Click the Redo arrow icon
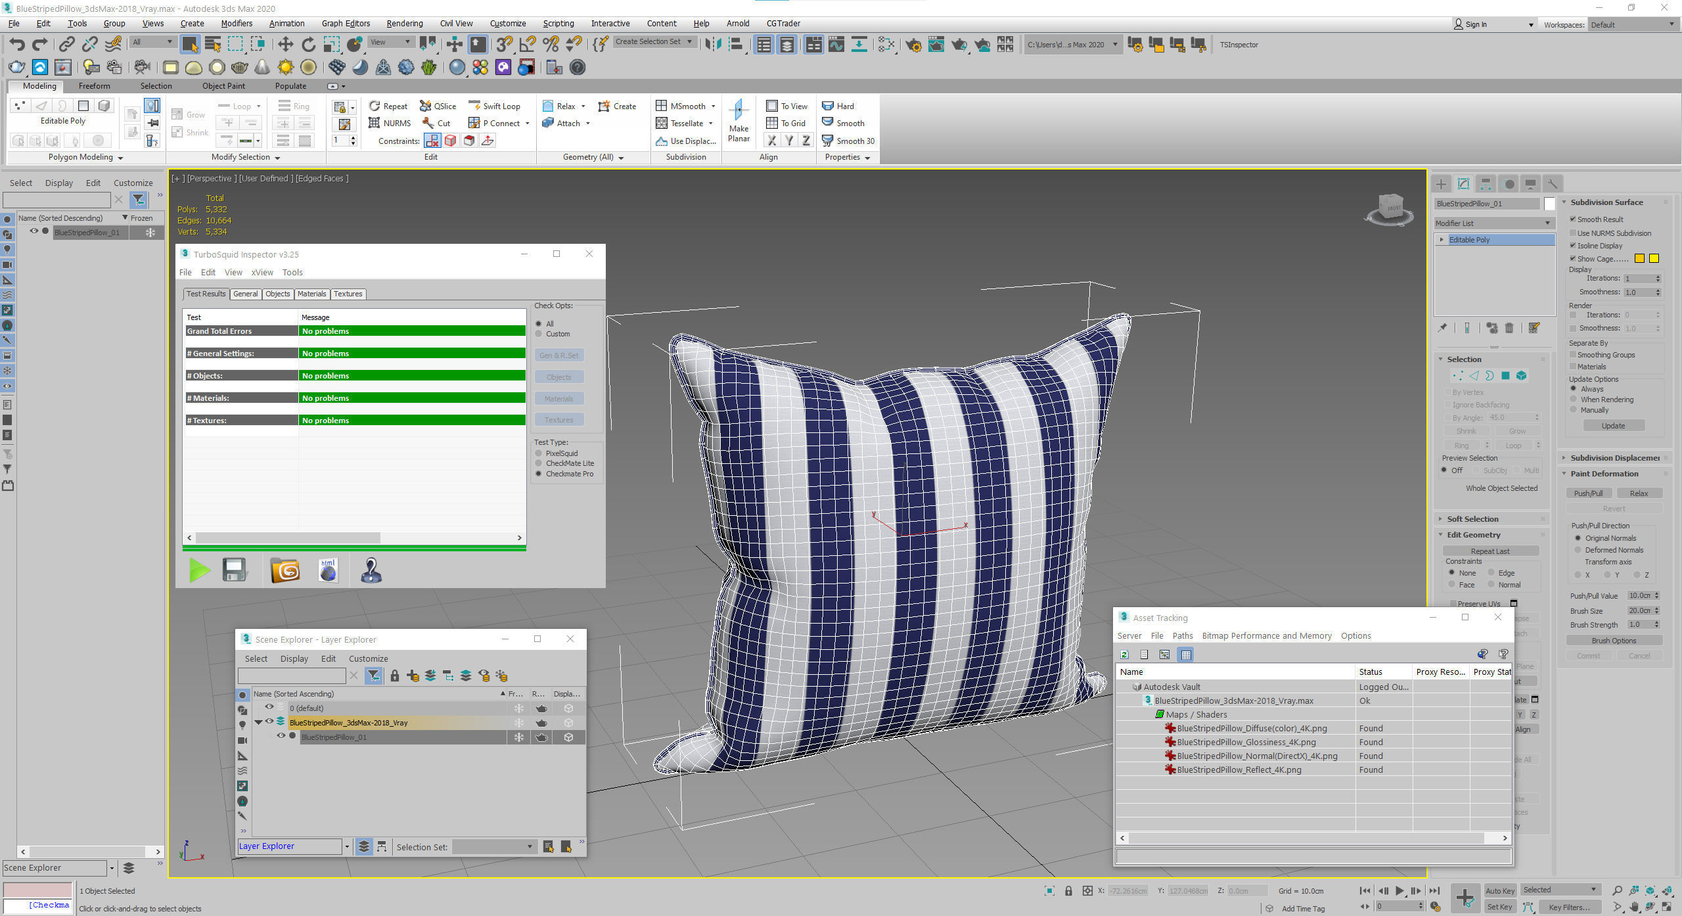The width and height of the screenshot is (1682, 916). pos(40,45)
